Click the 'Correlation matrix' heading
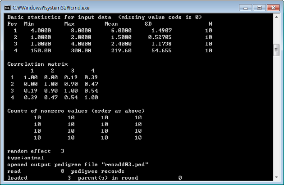The width and height of the screenshot is (284, 185). click(x=37, y=64)
